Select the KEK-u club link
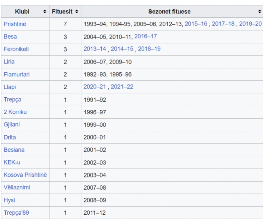Screen dimensions: 264x221 click(x=12, y=162)
